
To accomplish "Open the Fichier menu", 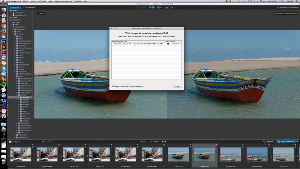I will point(25,1).
